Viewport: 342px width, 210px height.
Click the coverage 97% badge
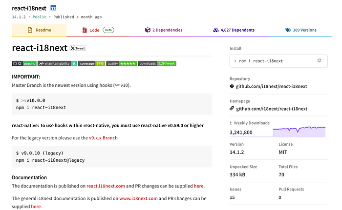click(92, 63)
